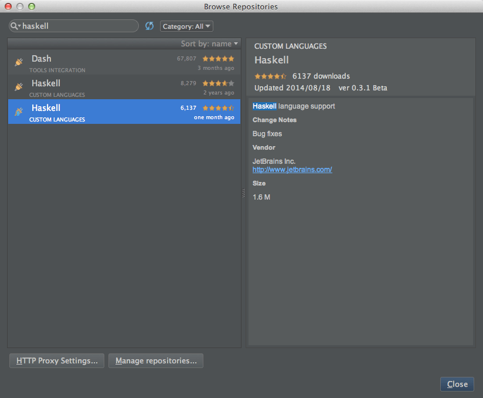
Task: Click the plug icon of the 8,279-download Haskell
Action: pos(19,86)
